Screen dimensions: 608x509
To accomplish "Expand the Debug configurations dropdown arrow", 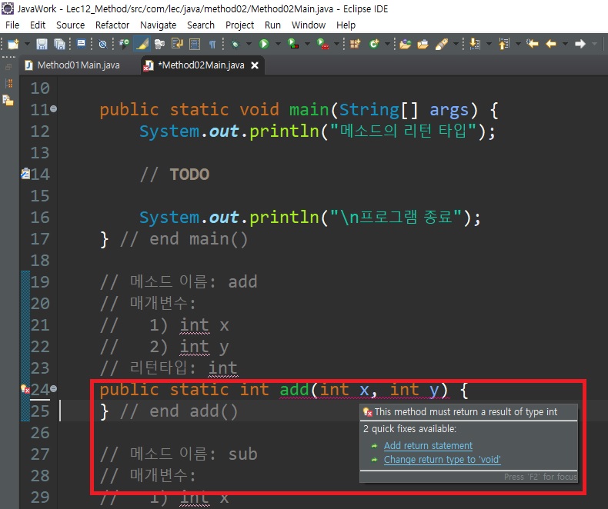I will pos(249,44).
